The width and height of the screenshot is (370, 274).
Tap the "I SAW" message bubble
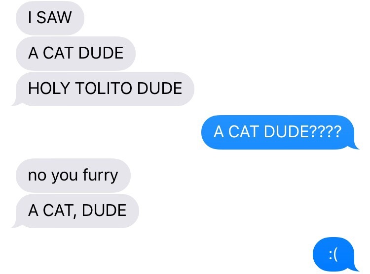point(50,18)
